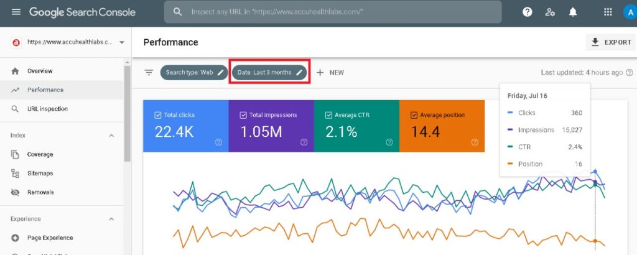This screenshot has width=637, height=255.
Task: Select the blue Total clicks card
Action: pyautogui.click(x=185, y=126)
